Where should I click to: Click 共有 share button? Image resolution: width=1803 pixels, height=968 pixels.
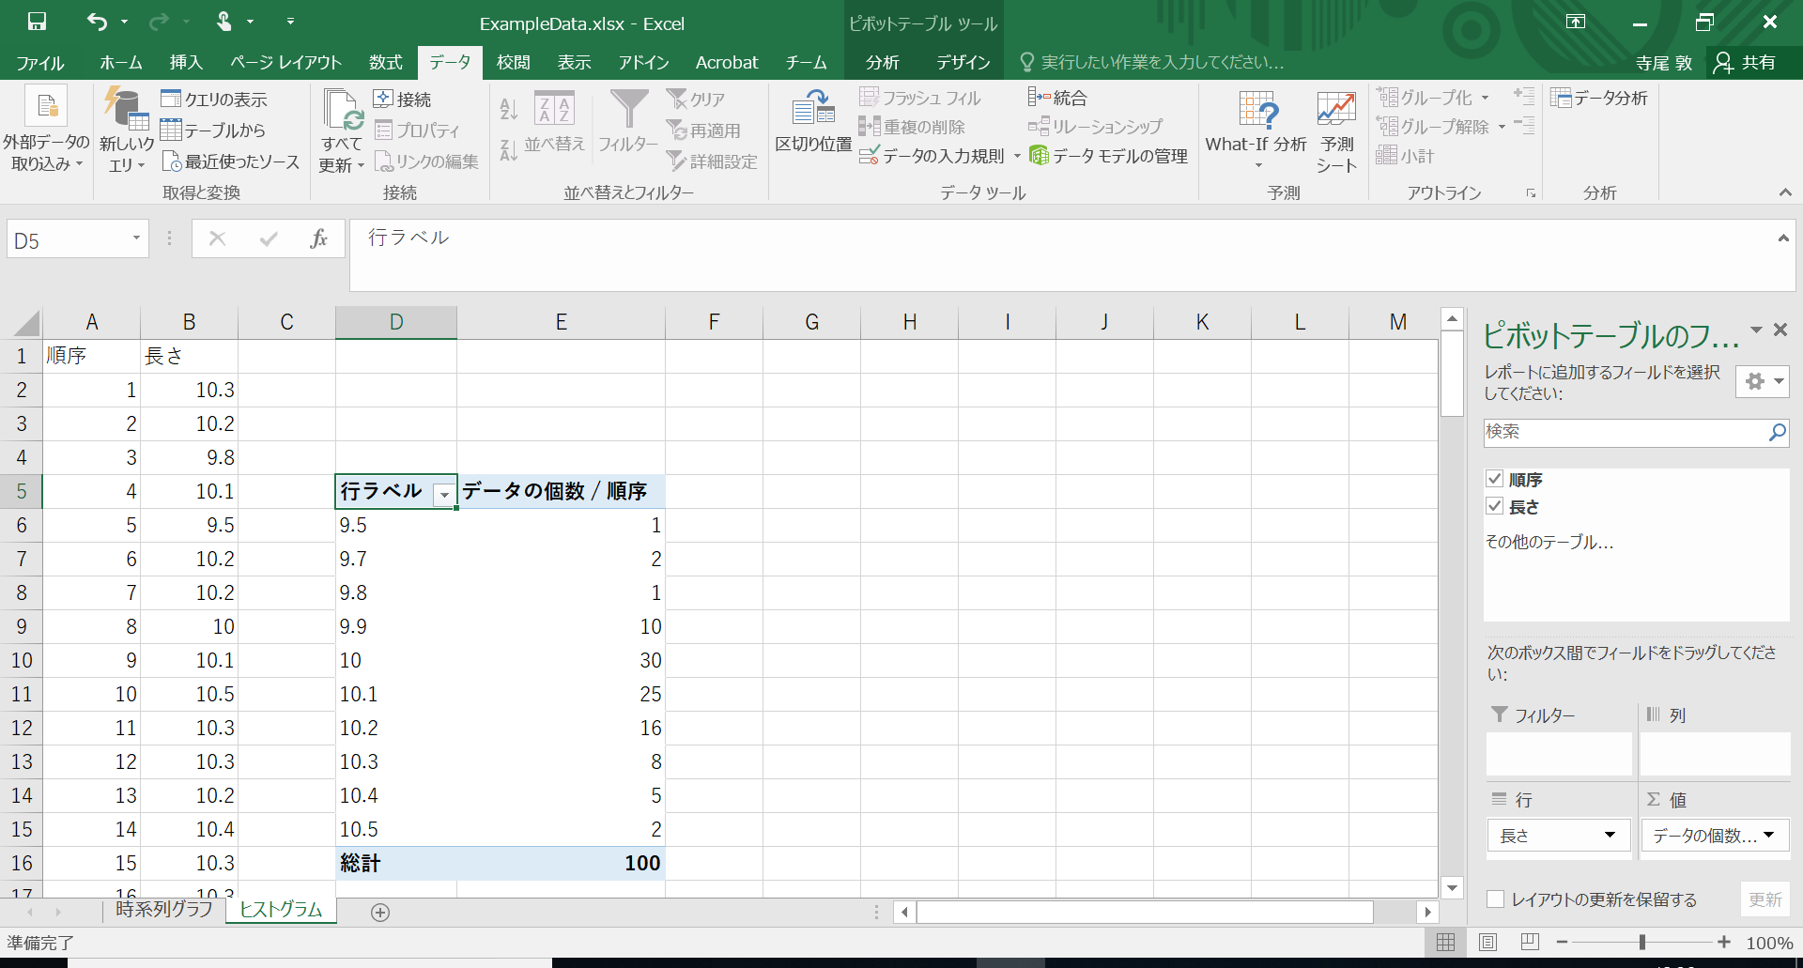(x=1746, y=62)
